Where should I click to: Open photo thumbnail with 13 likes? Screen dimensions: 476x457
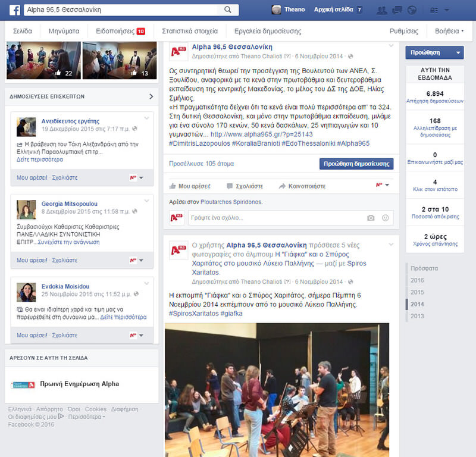(120, 60)
